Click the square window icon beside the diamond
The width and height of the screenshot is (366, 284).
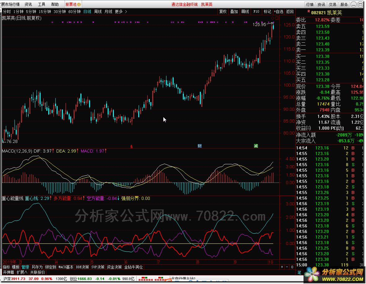(277, 18)
